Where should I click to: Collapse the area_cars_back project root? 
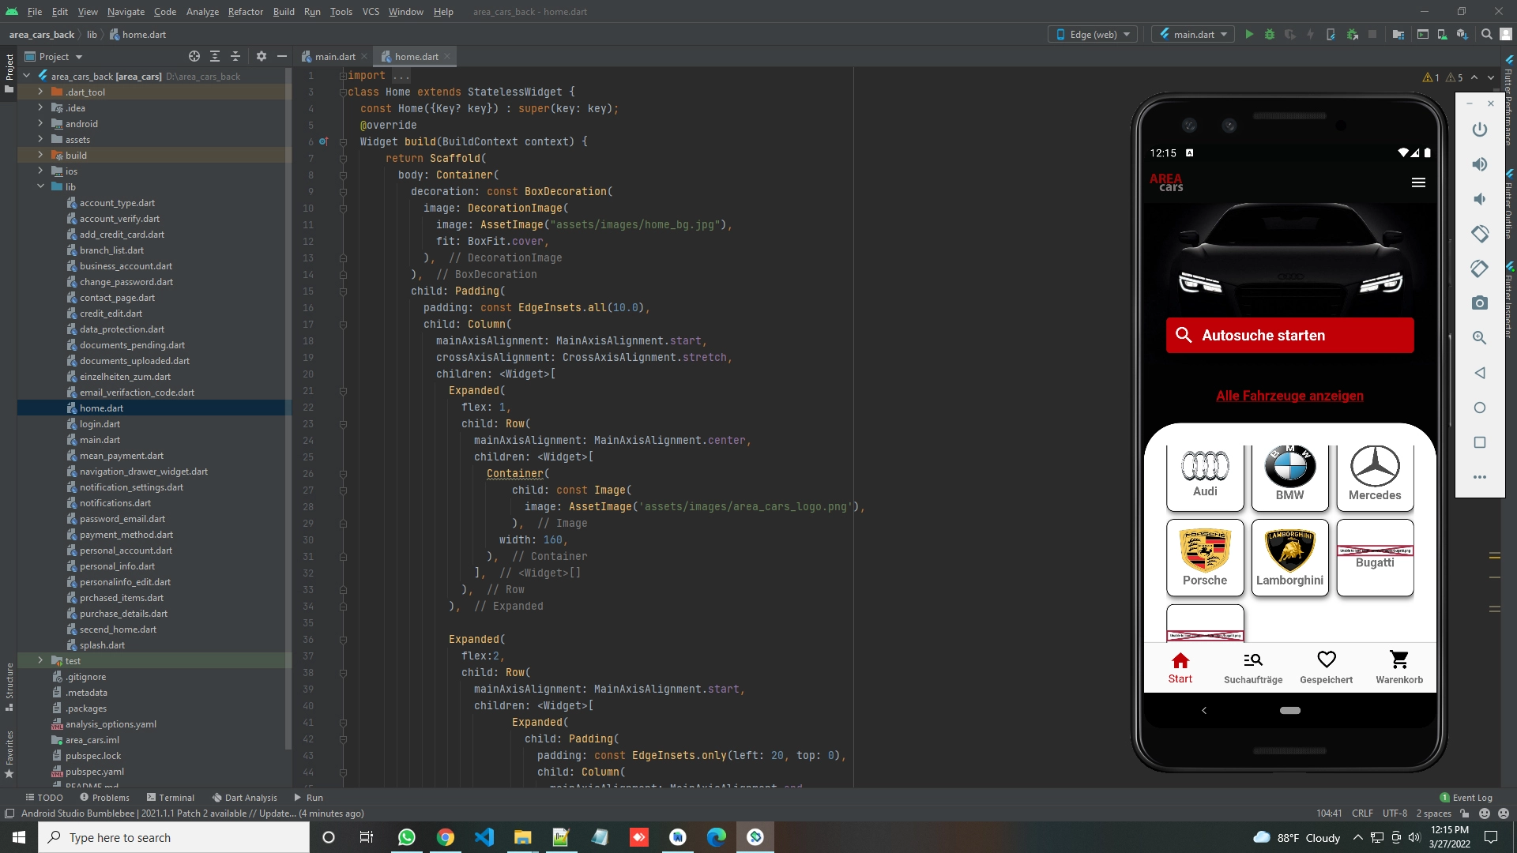coord(26,77)
